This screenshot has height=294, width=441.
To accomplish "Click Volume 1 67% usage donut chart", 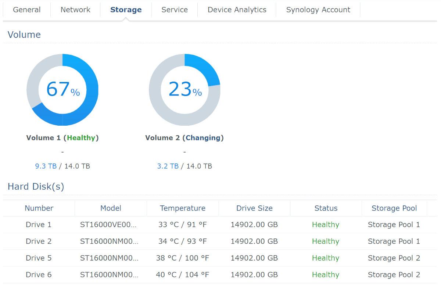I will [x=62, y=90].
